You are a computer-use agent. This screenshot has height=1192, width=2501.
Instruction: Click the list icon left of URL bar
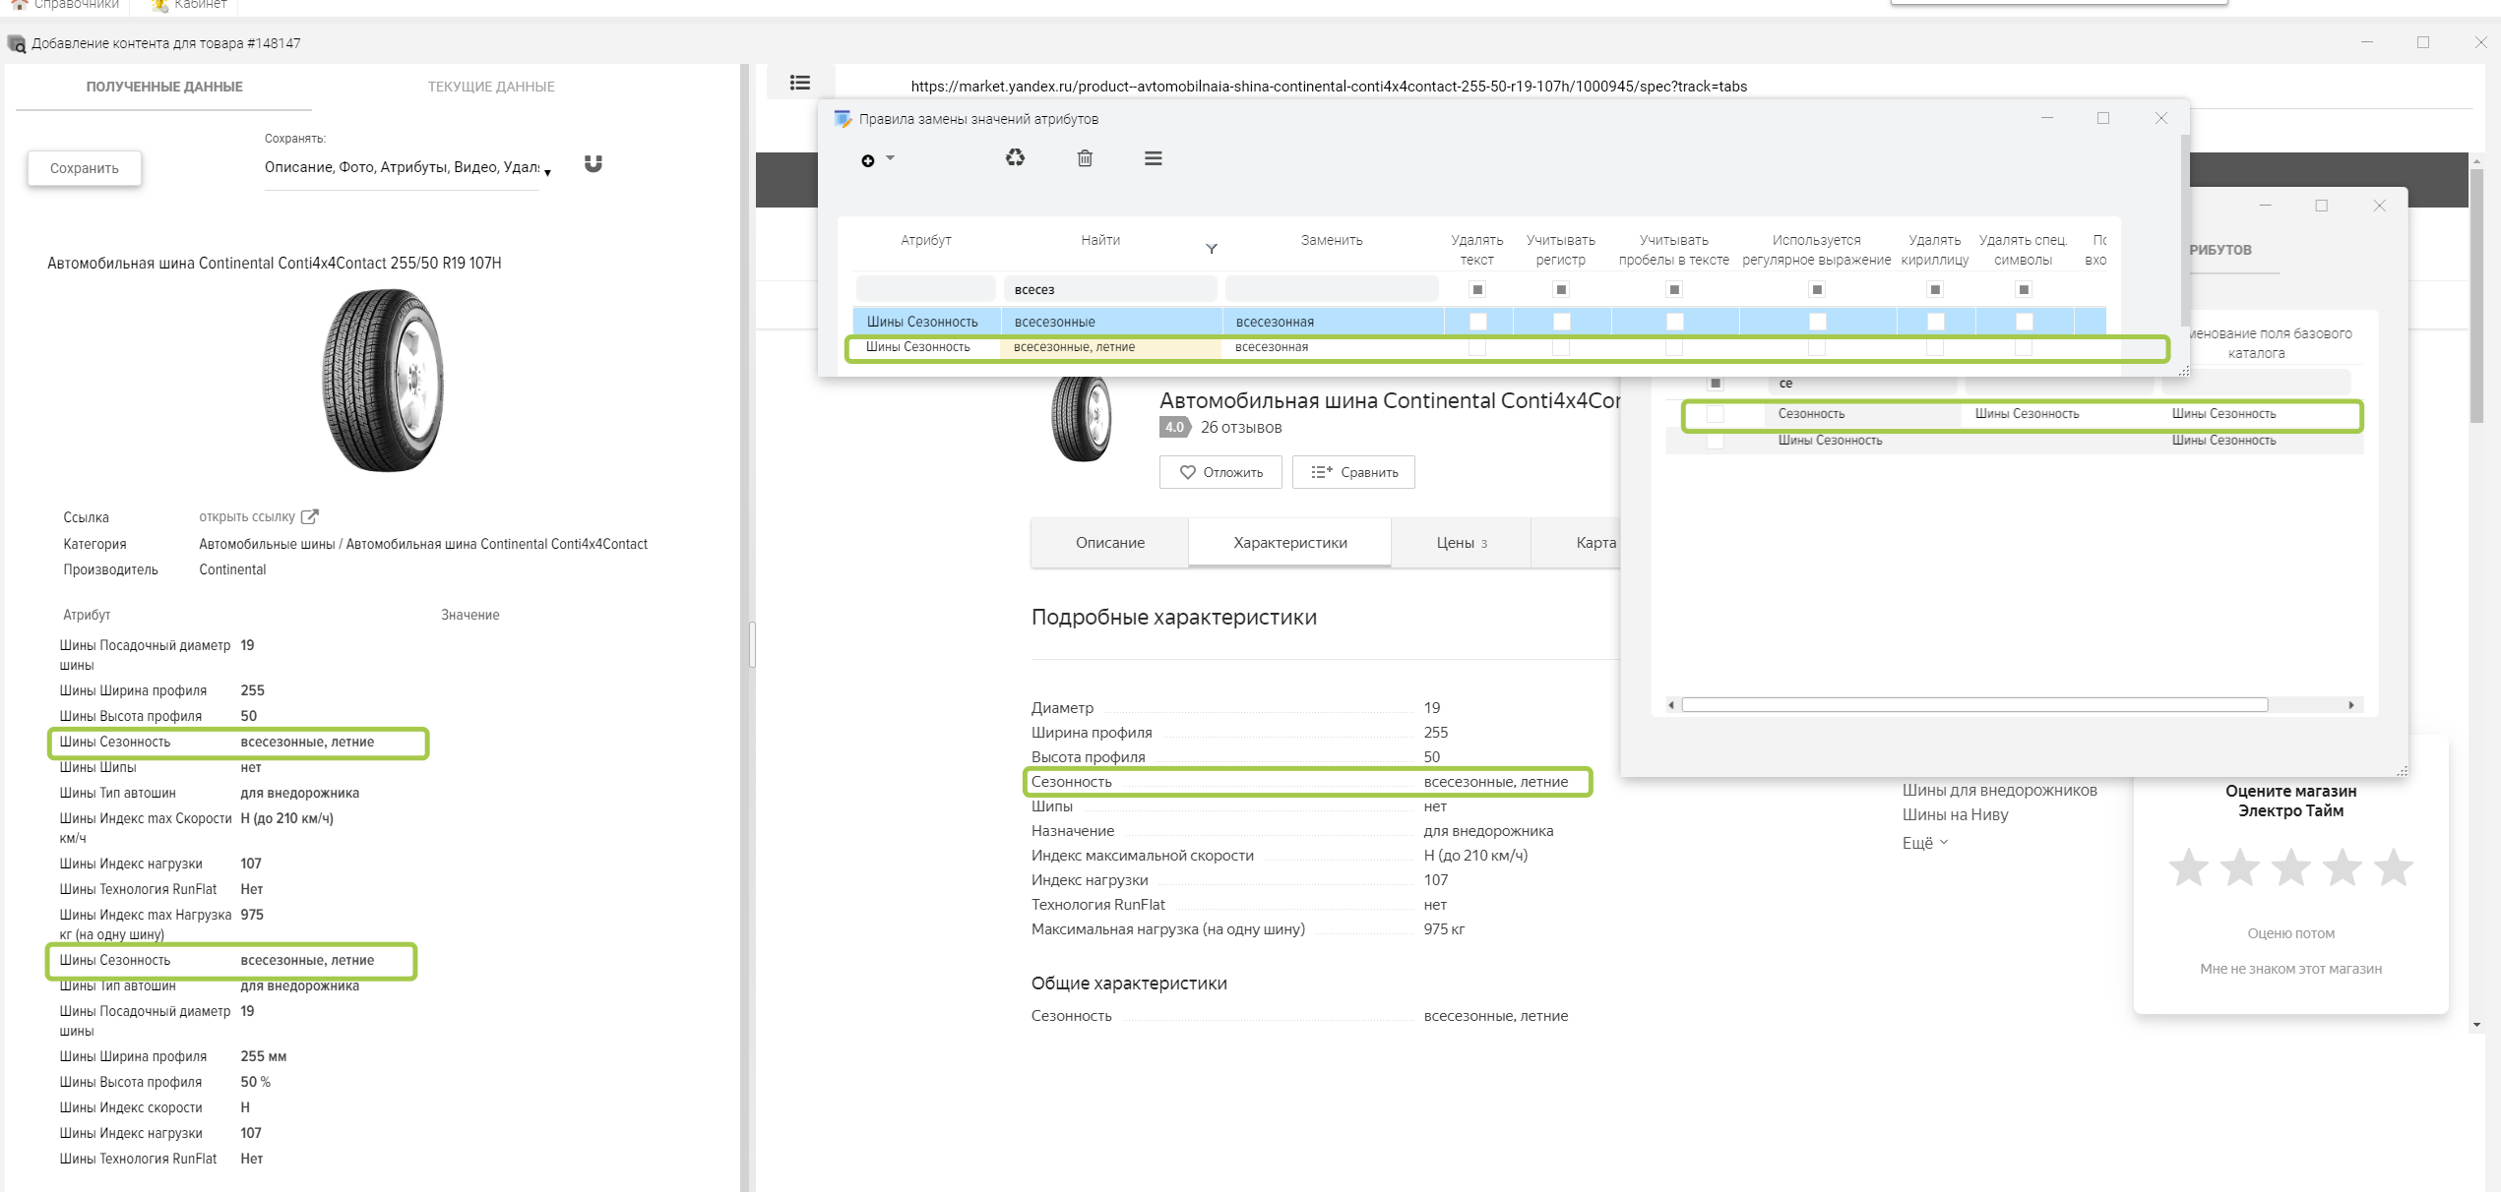click(x=800, y=83)
